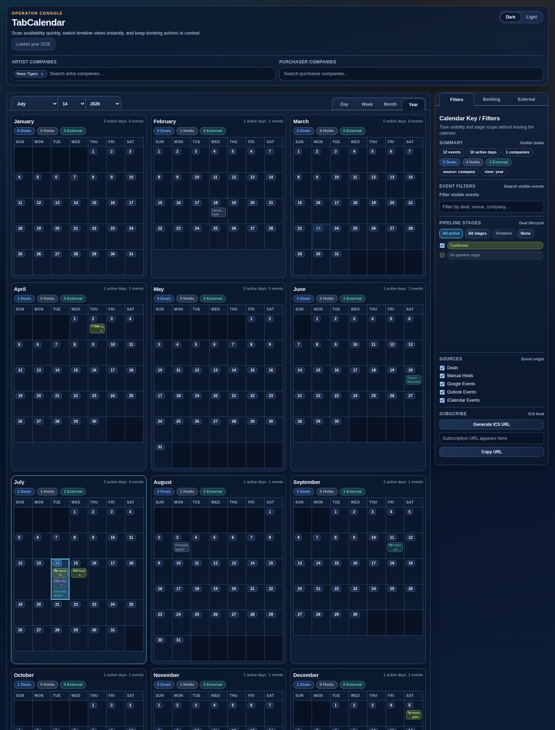Open Promote option event on August 3
Image resolution: width=555 pixels, height=730 pixels.
pyautogui.click(x=181, y=547)
